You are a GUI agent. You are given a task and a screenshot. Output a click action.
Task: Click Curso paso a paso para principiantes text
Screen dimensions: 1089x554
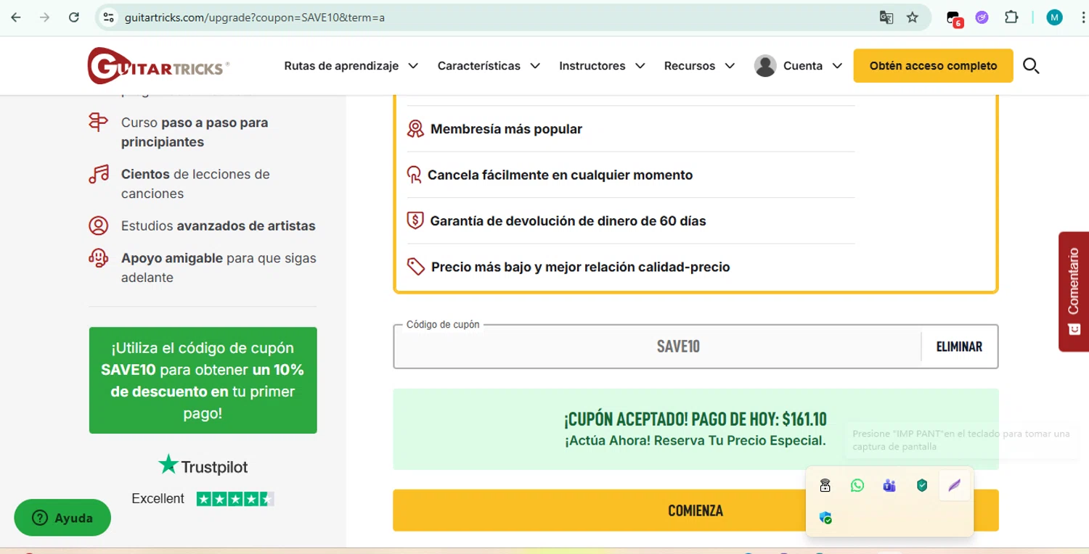click(195, 132)
